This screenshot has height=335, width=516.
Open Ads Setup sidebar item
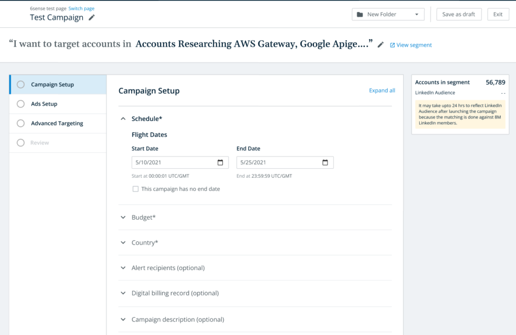58,104
